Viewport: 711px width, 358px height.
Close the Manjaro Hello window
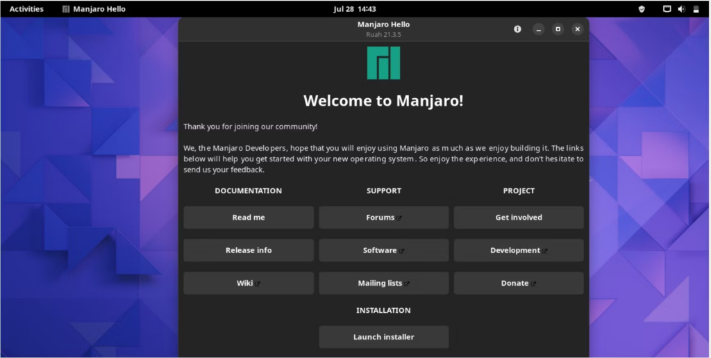pyautogui.click(x=577, y=29)
